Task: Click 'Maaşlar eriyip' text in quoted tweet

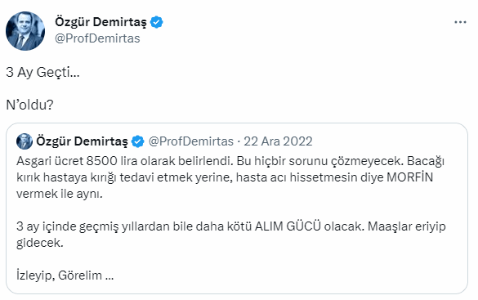Action: click(407, 226)
